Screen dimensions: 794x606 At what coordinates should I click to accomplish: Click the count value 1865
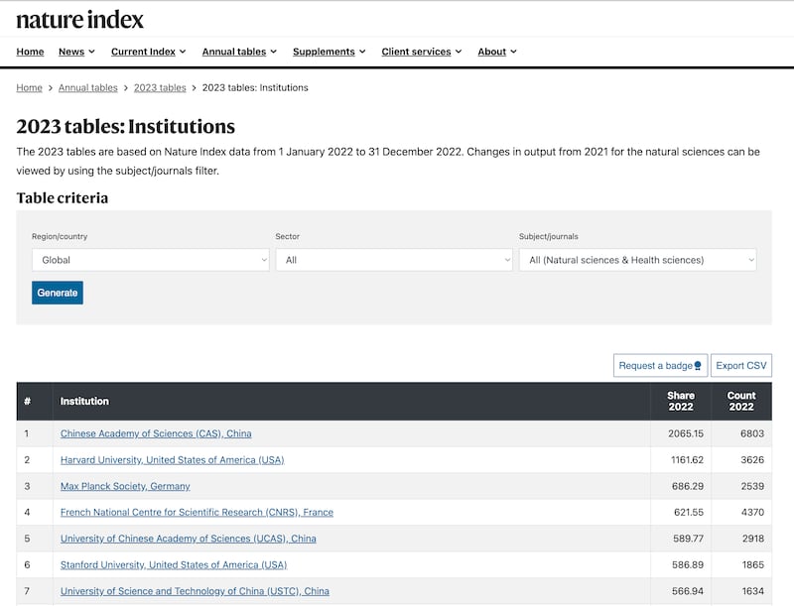click(x=753, y=565)
